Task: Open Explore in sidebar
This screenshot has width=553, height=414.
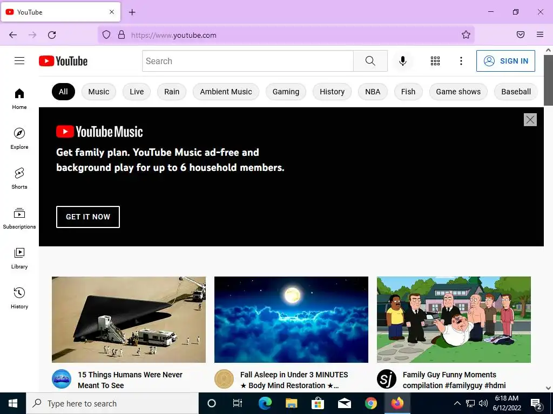Action: (x=19, y=139)
